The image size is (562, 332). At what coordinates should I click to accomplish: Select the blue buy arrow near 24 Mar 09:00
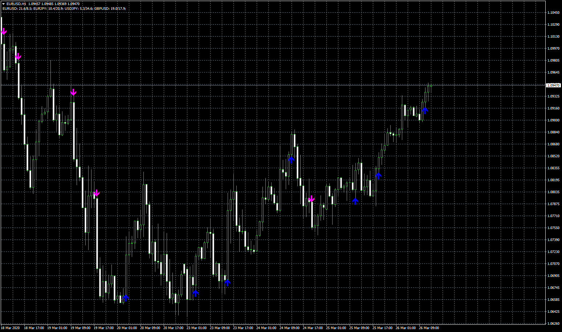click(291, 159)
